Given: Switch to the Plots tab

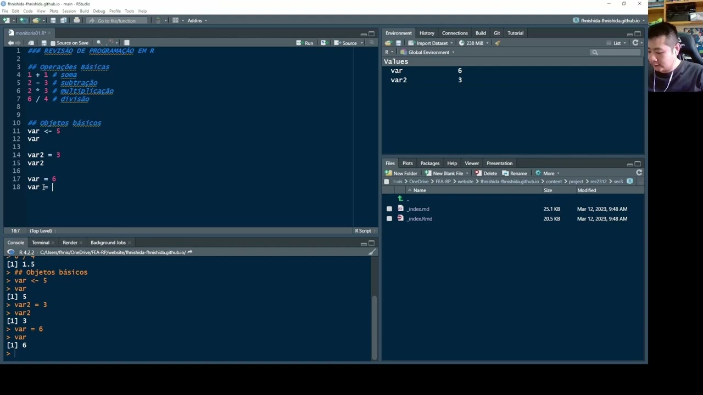Looking at the screenshot, I should click(408, 163).
